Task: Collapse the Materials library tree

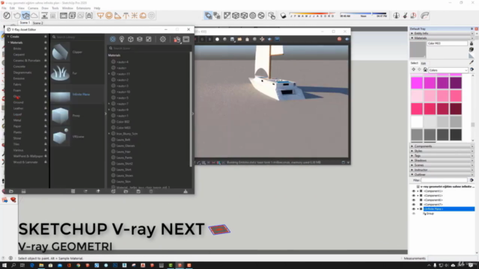Action: [8, 43]
